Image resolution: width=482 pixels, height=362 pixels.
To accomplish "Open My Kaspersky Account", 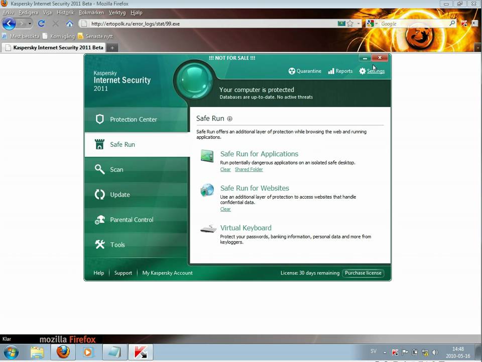I will (x=167, y=273).
